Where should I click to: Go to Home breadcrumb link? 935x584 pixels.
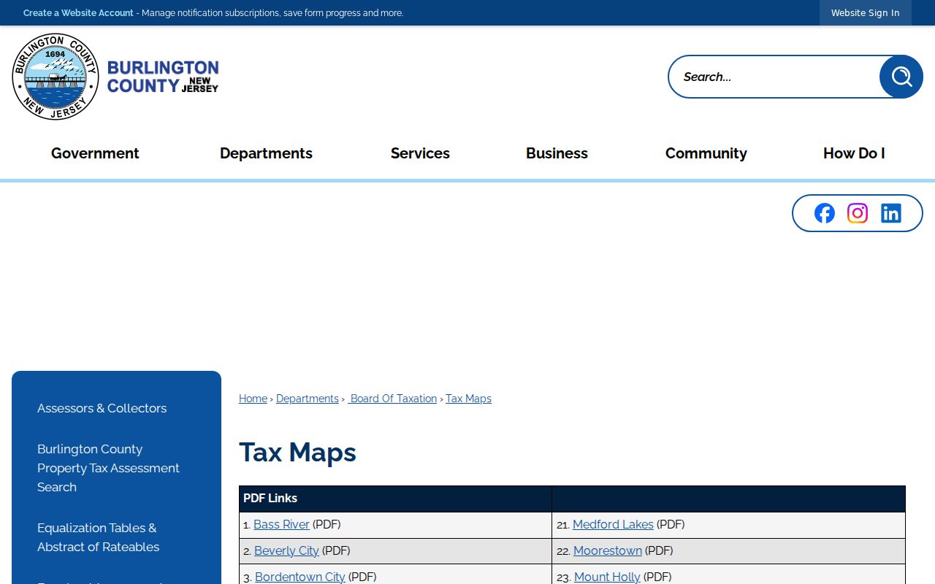point(253,399)
